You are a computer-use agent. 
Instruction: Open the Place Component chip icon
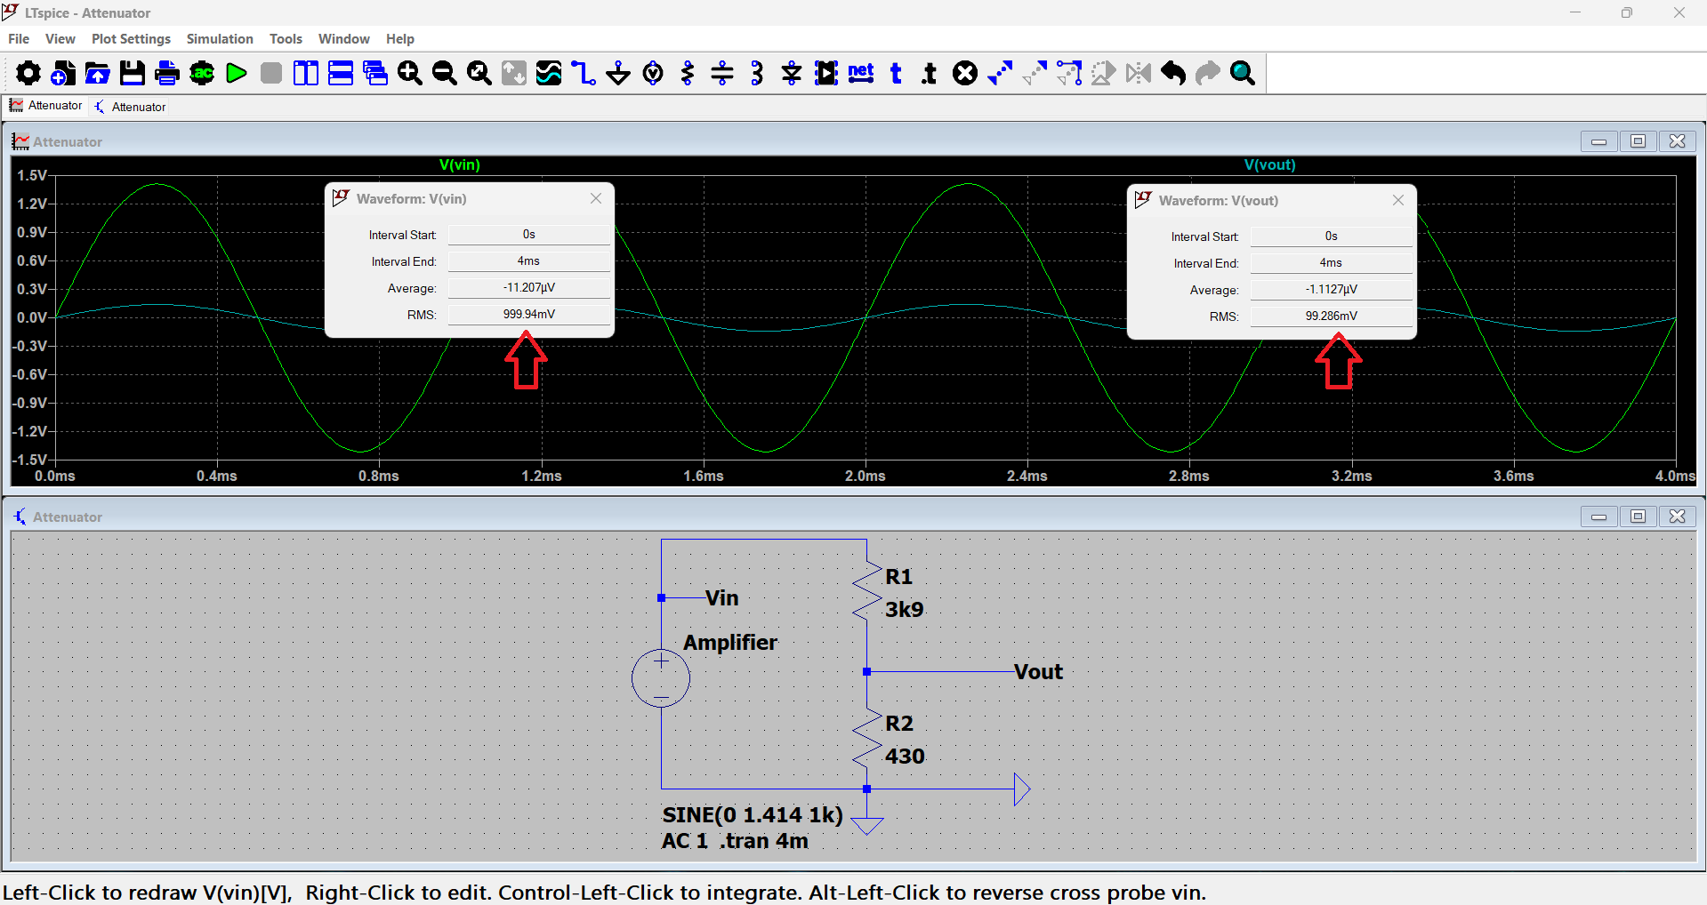tap(826, 73)
